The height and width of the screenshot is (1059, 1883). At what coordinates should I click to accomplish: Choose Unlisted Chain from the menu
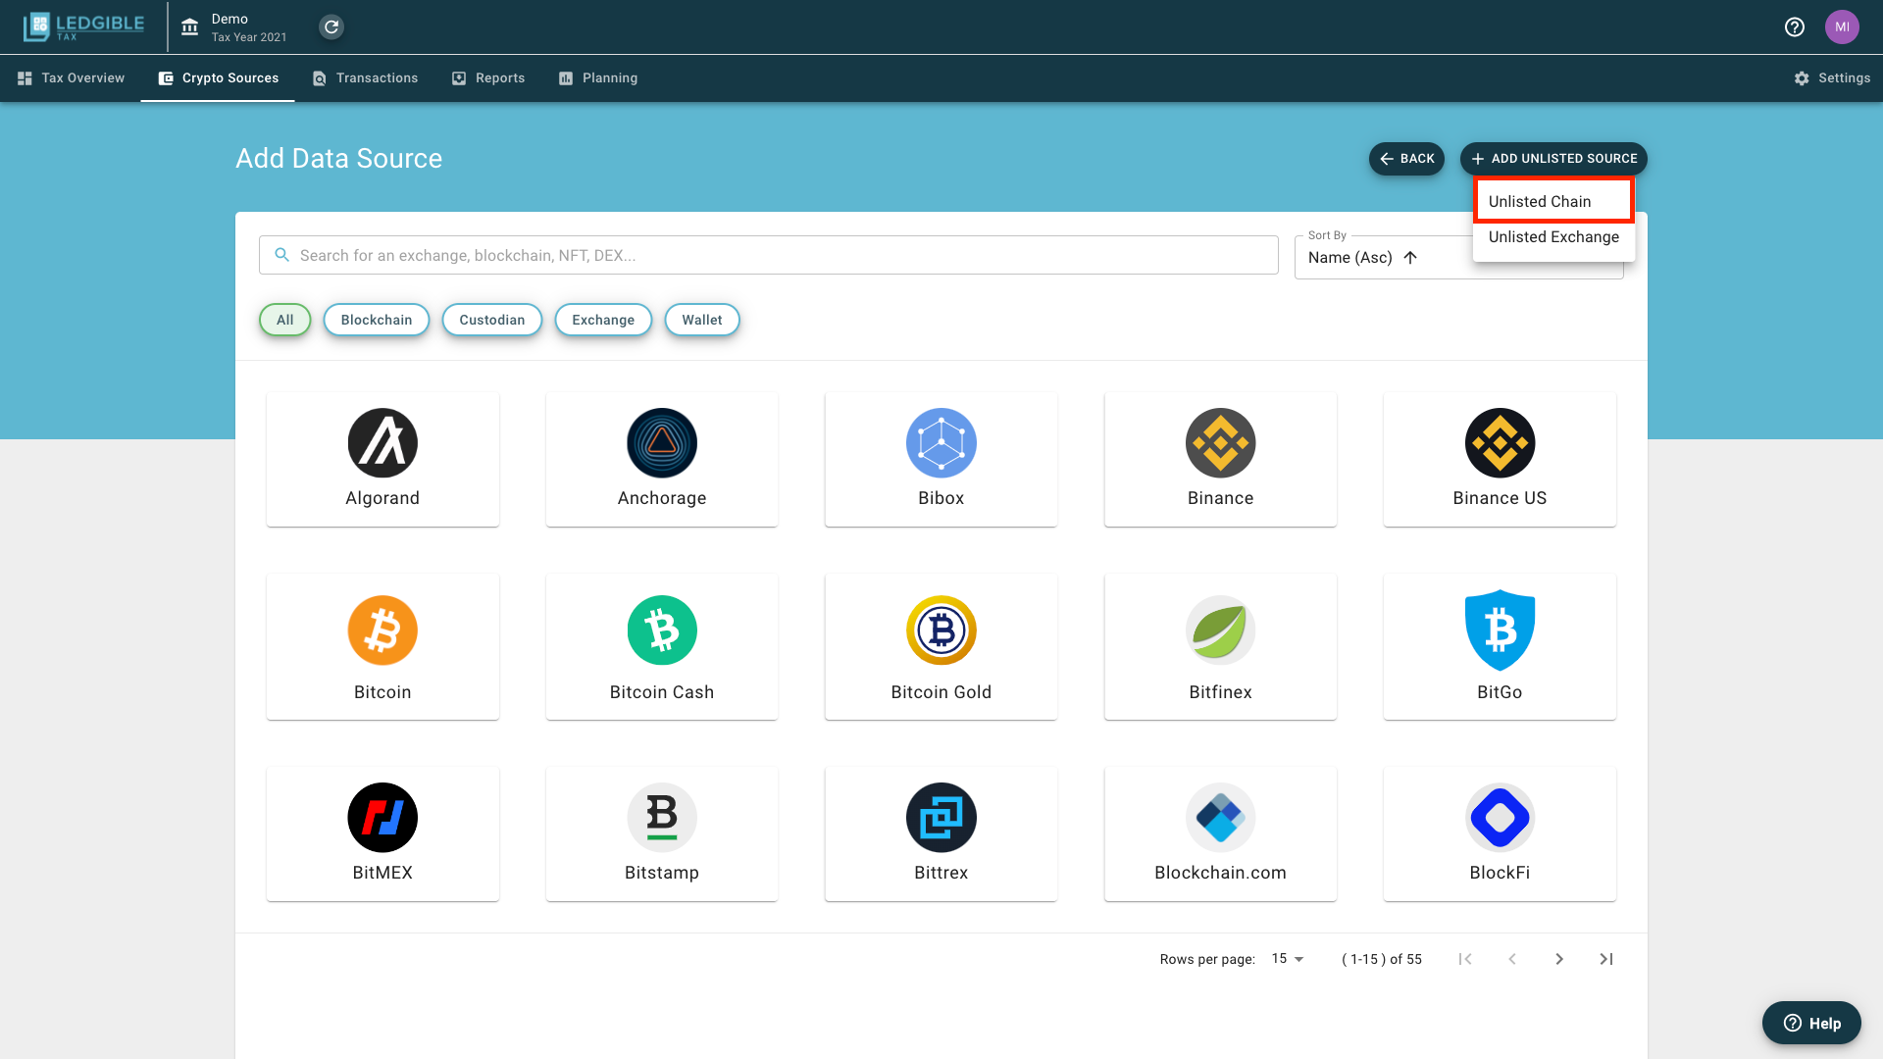click(1553, 201)
